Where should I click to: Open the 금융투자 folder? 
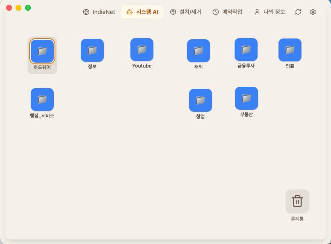pos(246,49)
